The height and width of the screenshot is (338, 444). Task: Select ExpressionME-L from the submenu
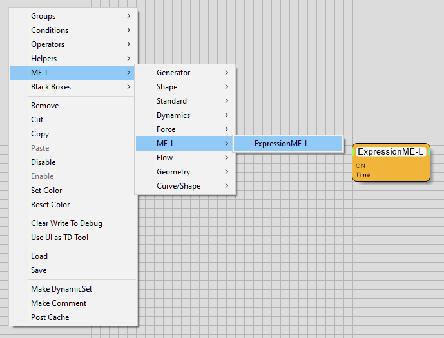[282, 144]
